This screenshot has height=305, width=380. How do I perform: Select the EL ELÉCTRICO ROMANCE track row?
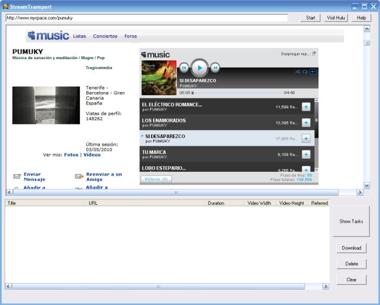tap(227, 106)
